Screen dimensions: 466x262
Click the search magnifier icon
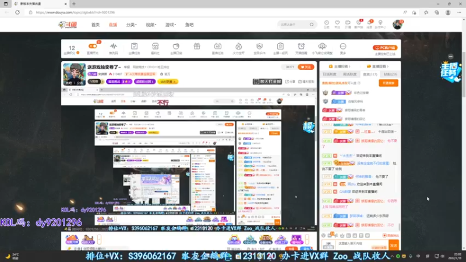(312, 24)
